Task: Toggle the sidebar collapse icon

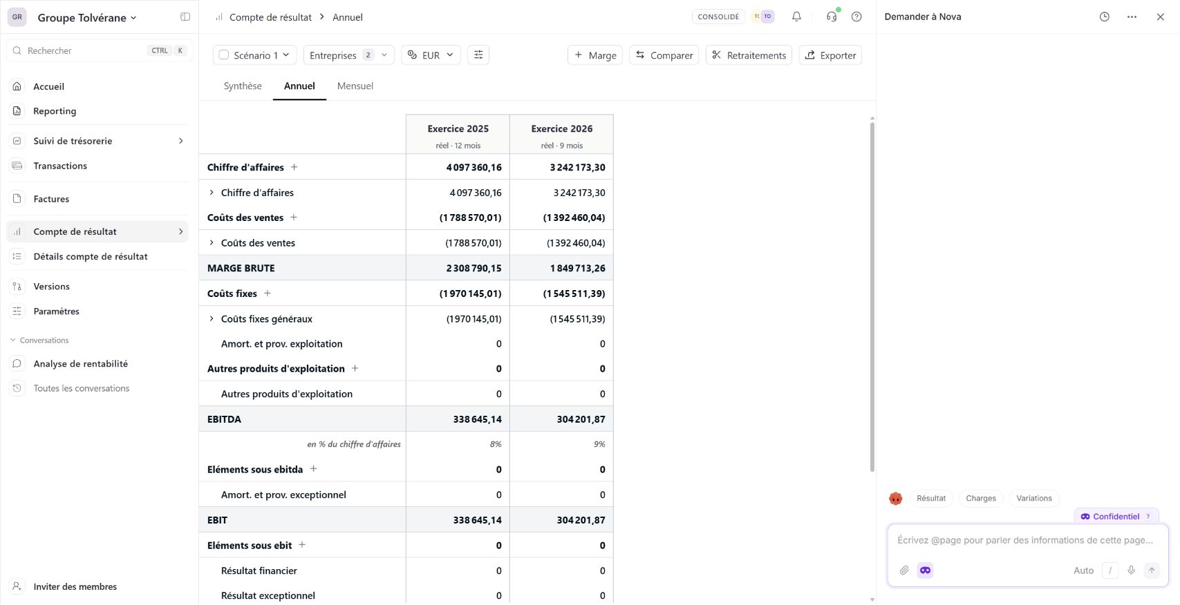Action: (x=185, y=17)
